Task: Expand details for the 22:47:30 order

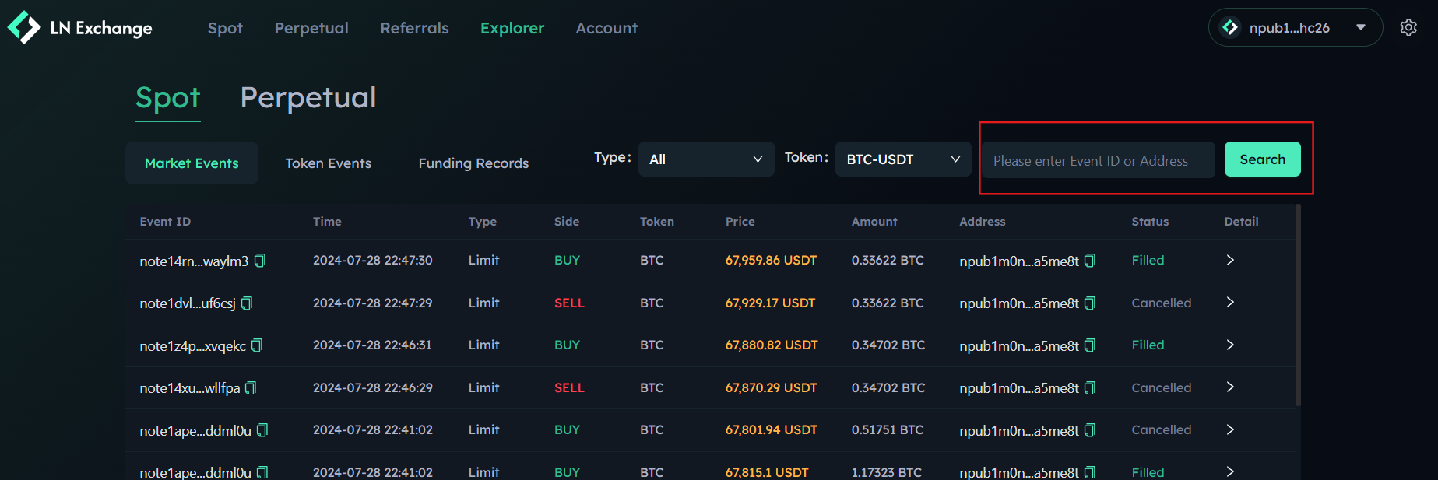Action: 1230,261
